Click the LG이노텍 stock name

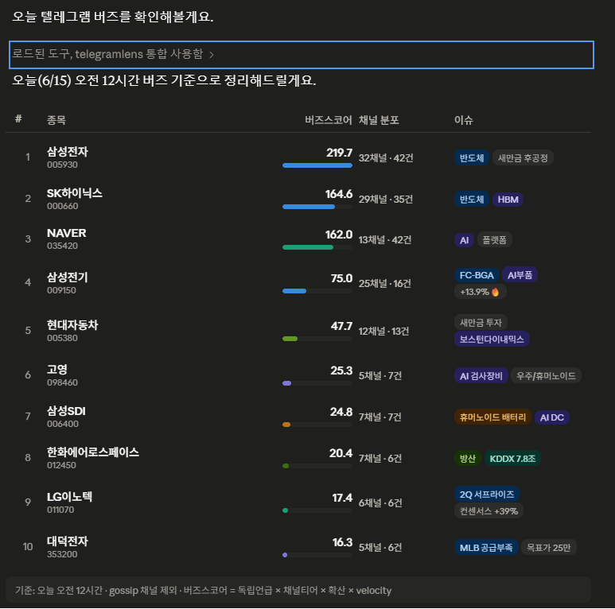point(70,497)
